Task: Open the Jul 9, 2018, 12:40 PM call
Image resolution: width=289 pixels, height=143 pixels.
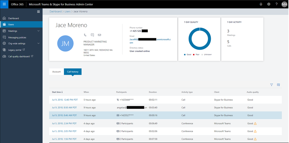Action: click(64, 100)
